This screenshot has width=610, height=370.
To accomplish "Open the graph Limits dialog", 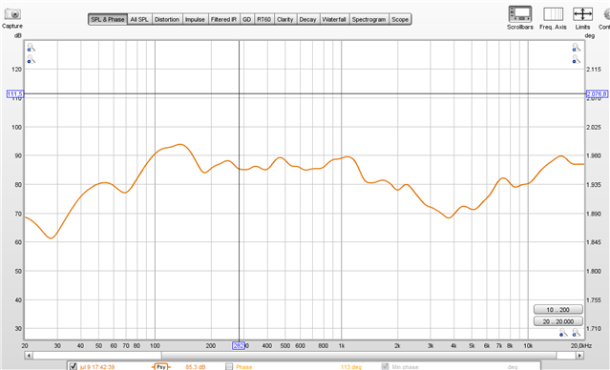I will point(582,14).
